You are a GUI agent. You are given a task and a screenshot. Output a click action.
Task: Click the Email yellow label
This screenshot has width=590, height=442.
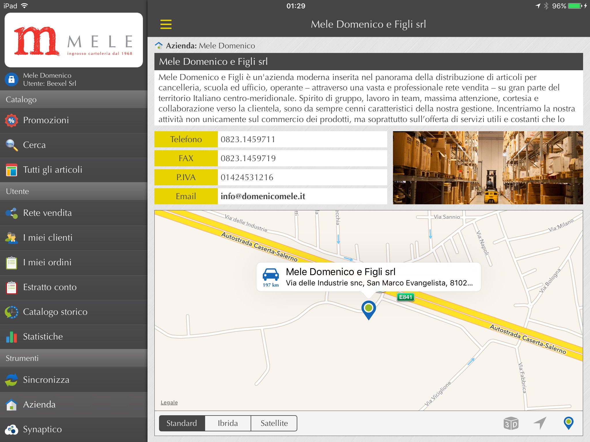pyautogui.click(x=186, y=196)
